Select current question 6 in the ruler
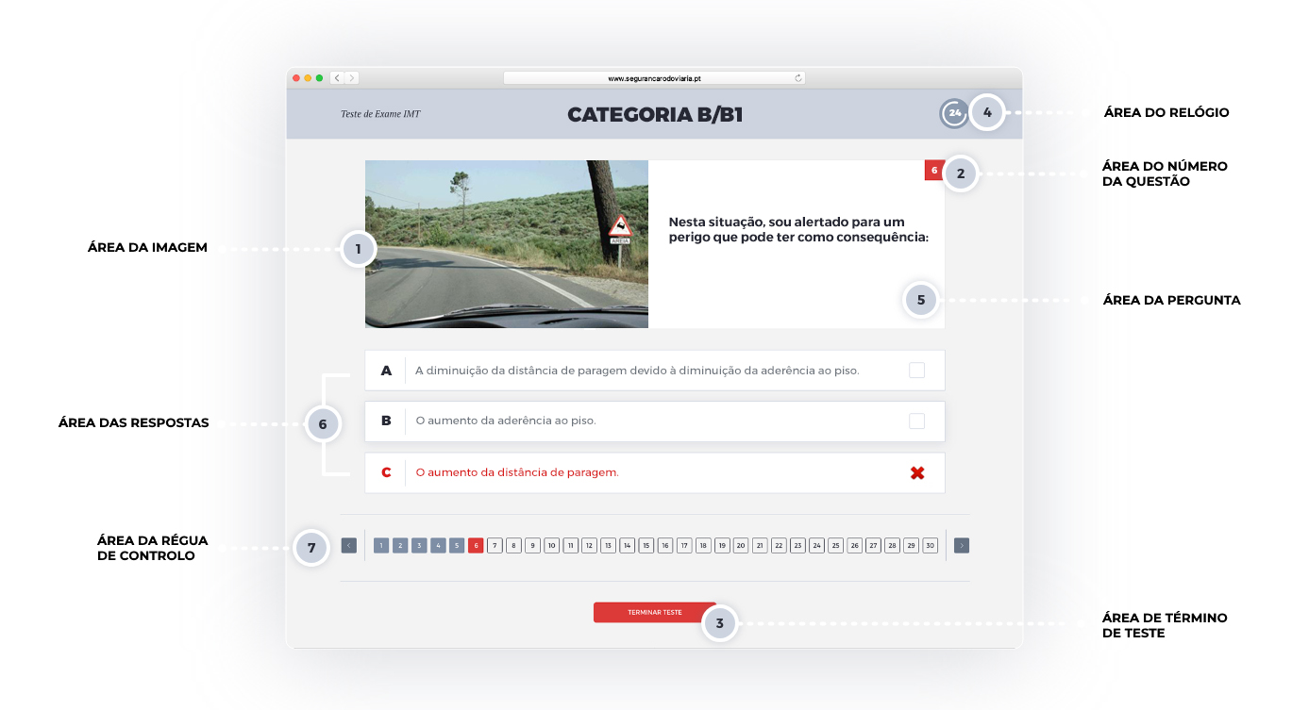This screenshot has width=1292, height=710. (x=476, y=545)
